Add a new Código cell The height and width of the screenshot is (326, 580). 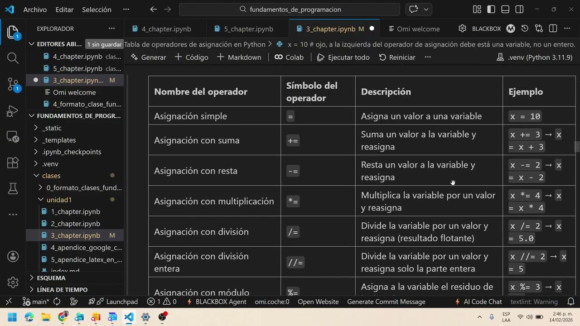click(x=191, y=57)
